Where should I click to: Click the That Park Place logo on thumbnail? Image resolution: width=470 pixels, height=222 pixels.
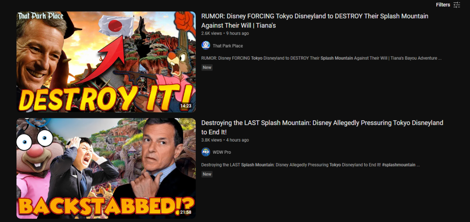[x=40, y=16]
